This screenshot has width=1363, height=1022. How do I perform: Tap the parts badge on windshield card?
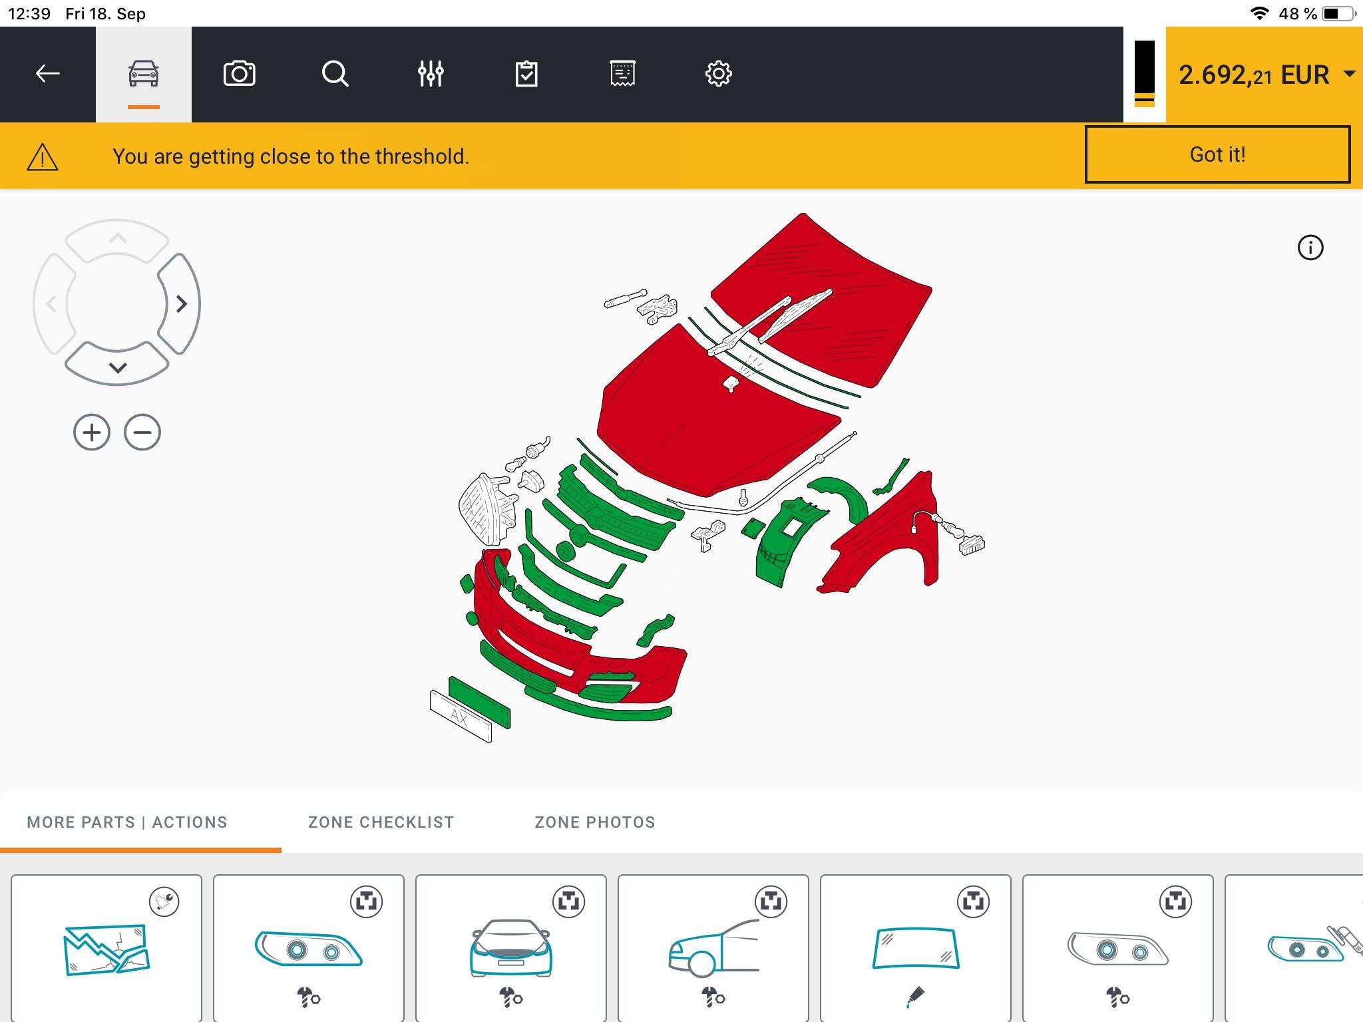(974, 902)
